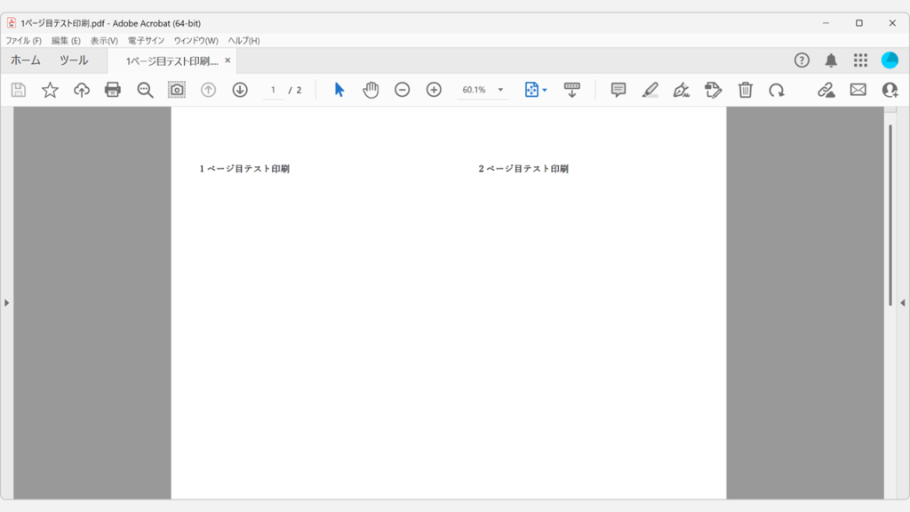Select the 1ページ目テスト印刷 document tab
This screenshot has height=512, width=910.
tap(172, 61)
